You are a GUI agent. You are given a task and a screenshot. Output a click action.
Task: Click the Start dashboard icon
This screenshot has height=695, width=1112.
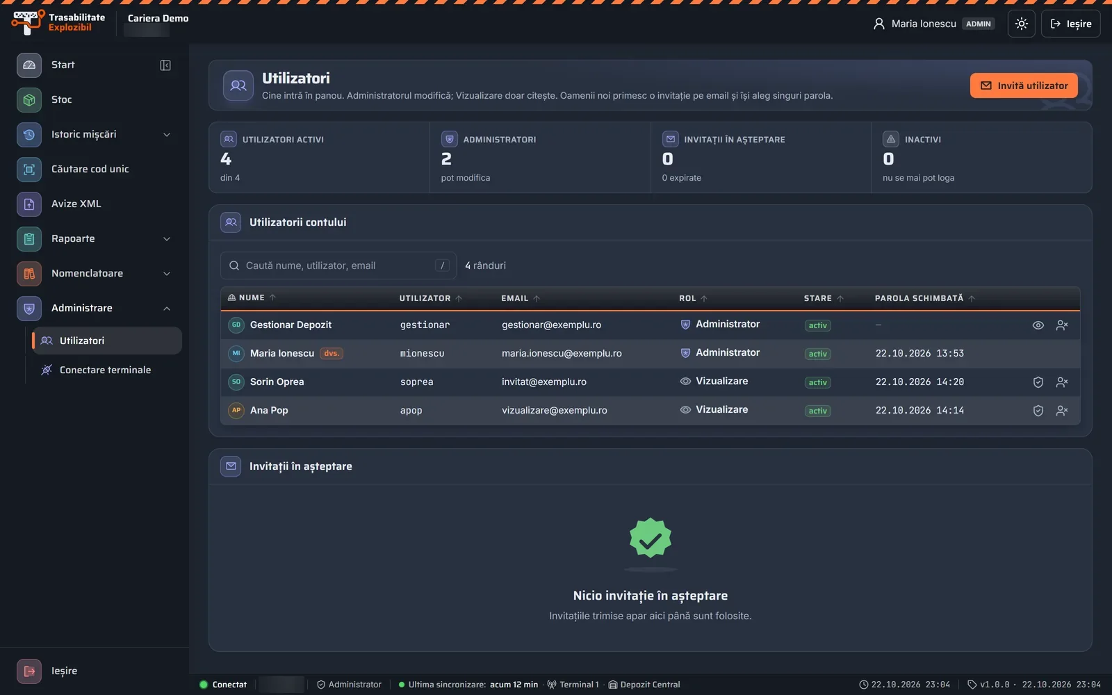click(x=29, y=65)
